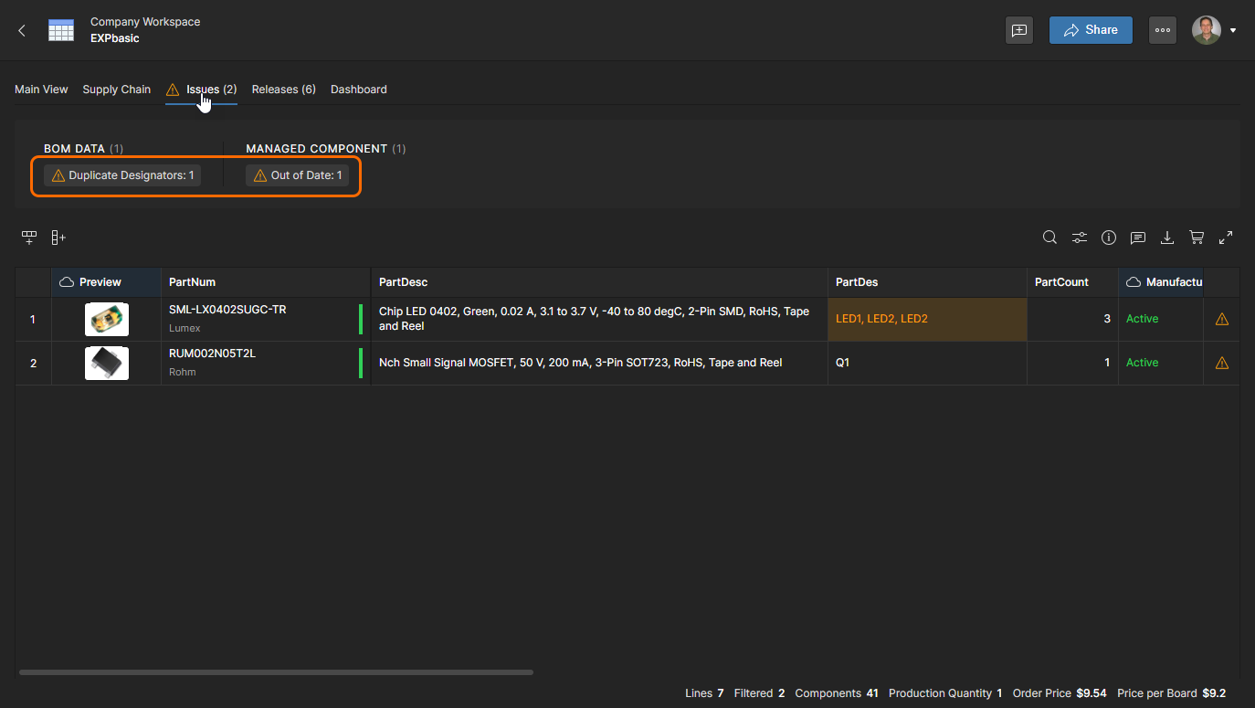Image resolution: width=1255 pixels, height=708 pixels.
Task: Open the user avatar dropdown
Action: click(1214, 30)
